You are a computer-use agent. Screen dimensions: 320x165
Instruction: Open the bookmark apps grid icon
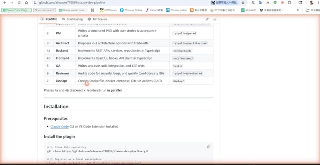[x=92, y=10]
